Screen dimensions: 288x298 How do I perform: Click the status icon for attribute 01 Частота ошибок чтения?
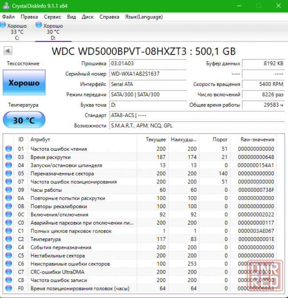tap(8, 149)
